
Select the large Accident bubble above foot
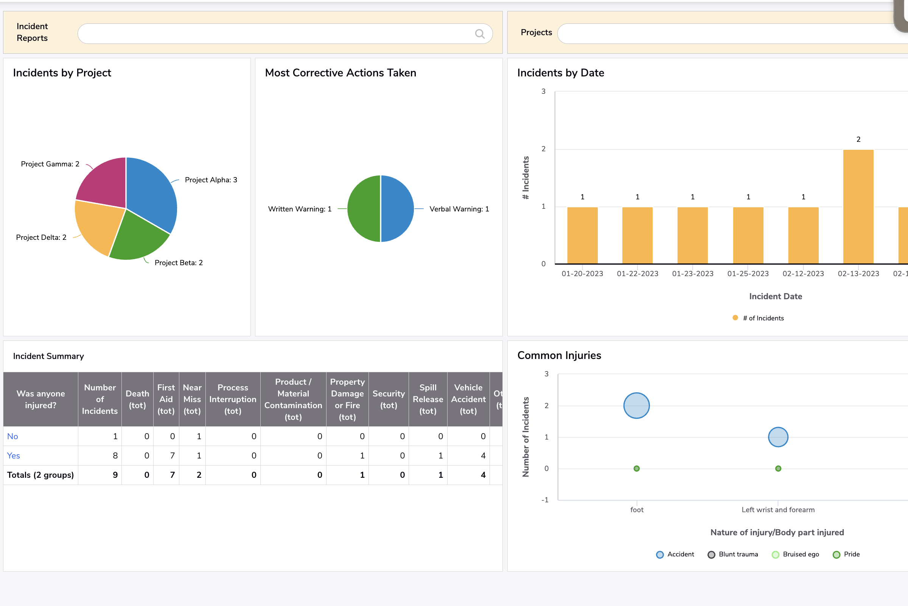pos(636,405)
